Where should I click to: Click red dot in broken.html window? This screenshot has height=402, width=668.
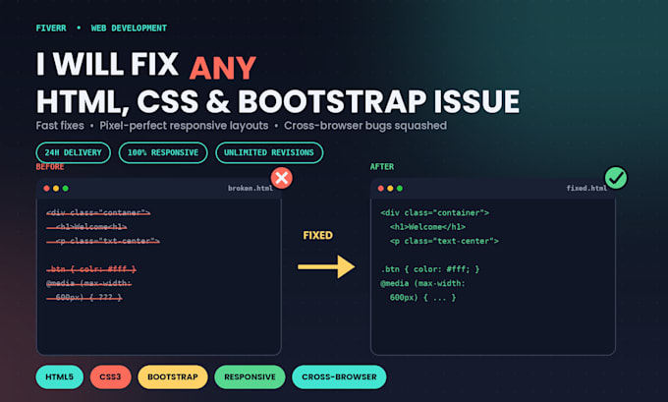46,189
